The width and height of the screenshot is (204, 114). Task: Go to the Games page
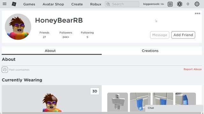29,4
